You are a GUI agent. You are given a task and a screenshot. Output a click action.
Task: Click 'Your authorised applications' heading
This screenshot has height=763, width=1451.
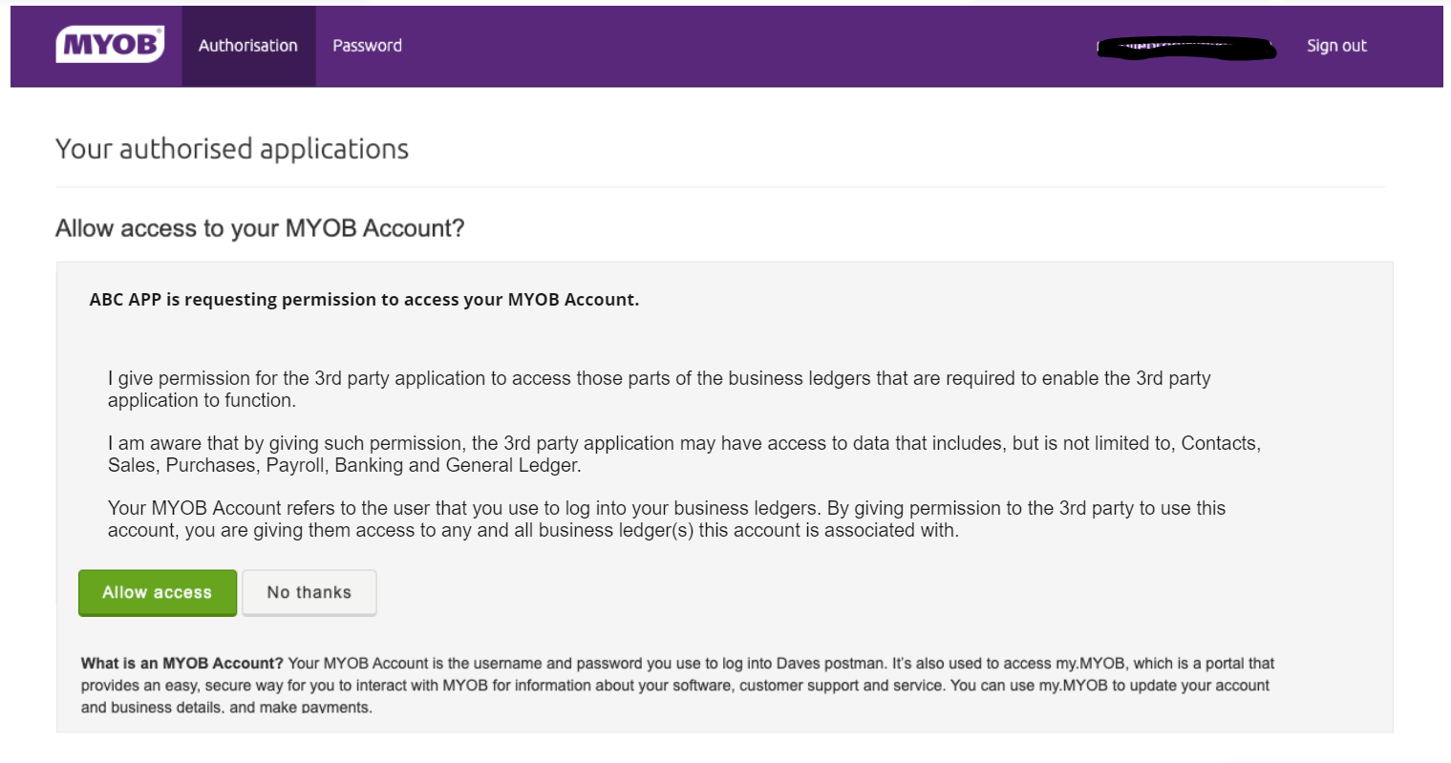coord(232,149)
